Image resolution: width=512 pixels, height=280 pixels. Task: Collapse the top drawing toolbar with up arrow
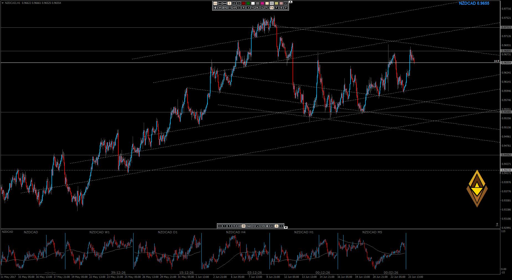[x=290, y=2]
